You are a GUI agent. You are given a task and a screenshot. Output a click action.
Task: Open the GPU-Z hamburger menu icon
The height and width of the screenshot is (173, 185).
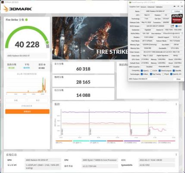coord(182,6)
